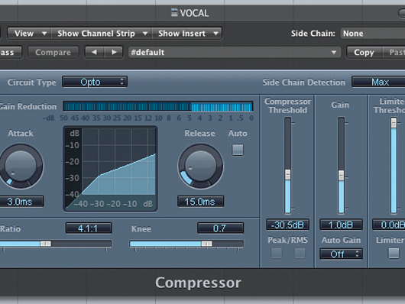The height and width of the screenshot is (304, 405).
Task: Select the RMS detection button
Action: 300,253
